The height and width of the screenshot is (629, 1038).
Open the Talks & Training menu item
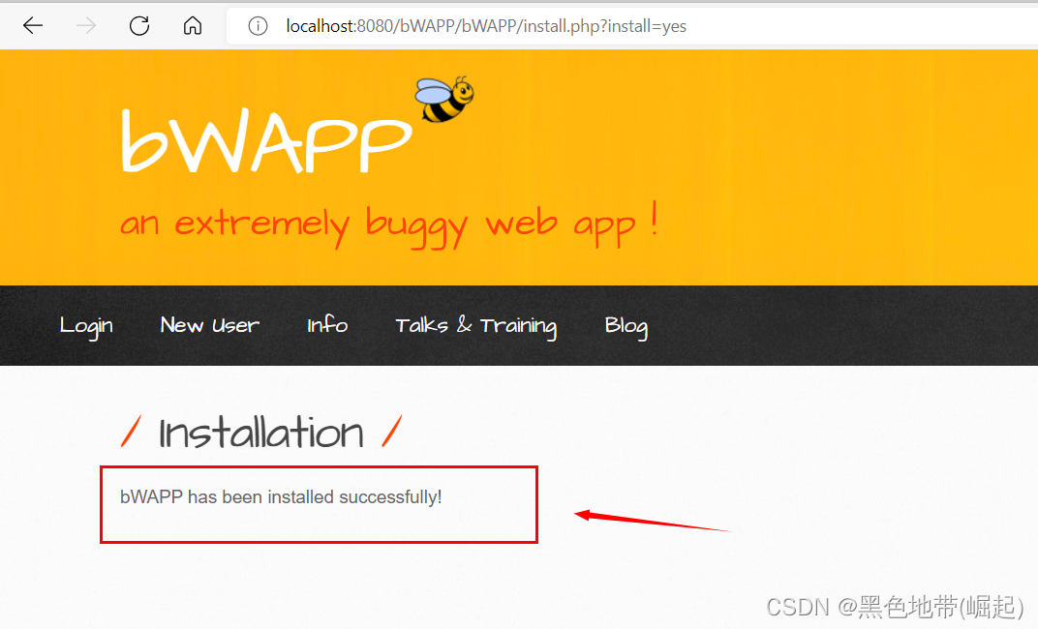[476, 325]
